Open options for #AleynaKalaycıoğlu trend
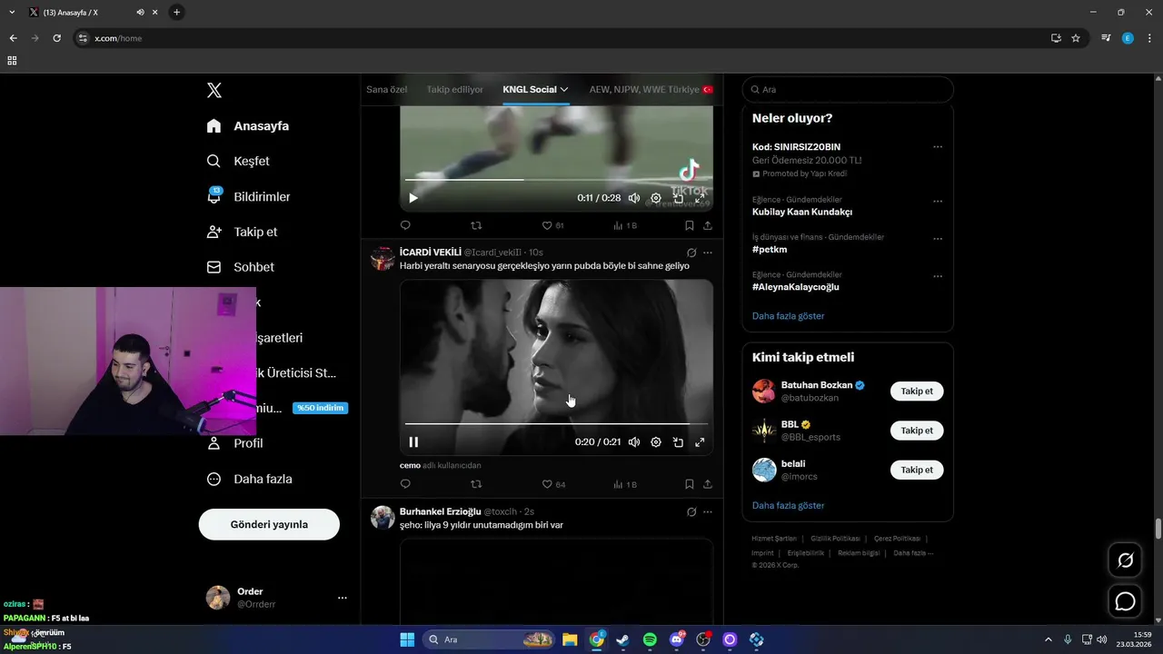Viewport: 1163px width, 654px height. tap(938, 276)
